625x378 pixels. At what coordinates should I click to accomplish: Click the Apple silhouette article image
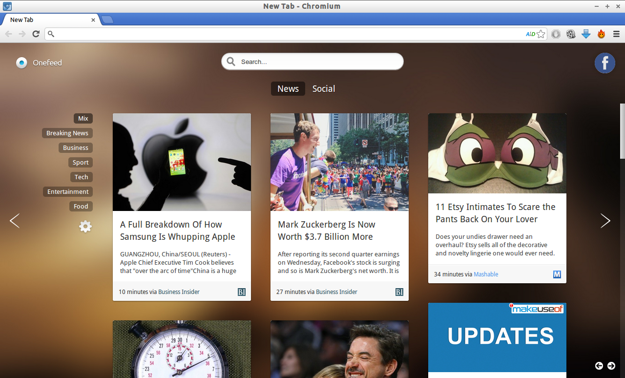[182, 162]
